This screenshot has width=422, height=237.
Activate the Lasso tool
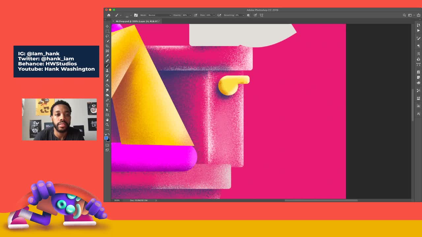(x=107, y=36)
